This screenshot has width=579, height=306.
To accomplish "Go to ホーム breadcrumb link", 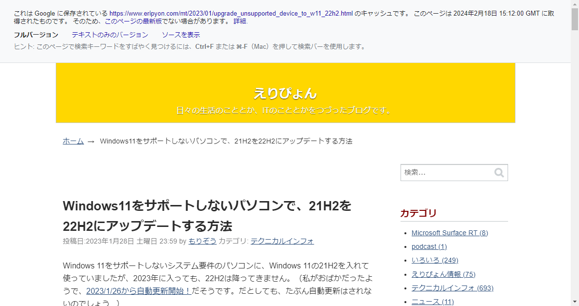I will pyautogui.click(x=73, y=141).
